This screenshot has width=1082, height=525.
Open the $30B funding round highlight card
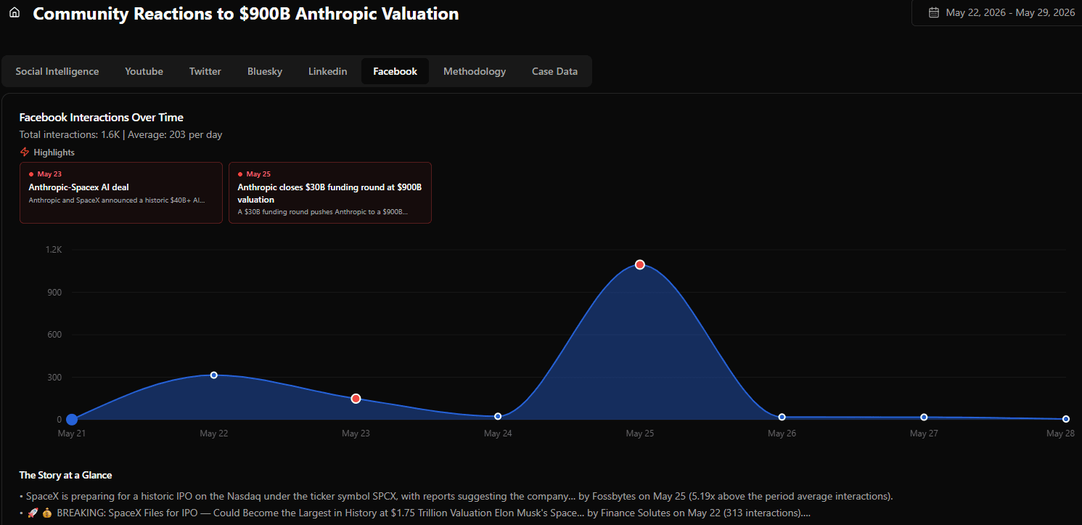[330, 192]
